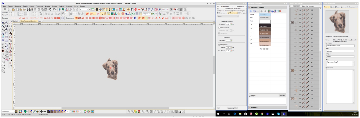Switch to the Luca document tab
This screenshot has height=118, width=360.
click(x=40, y=21)
